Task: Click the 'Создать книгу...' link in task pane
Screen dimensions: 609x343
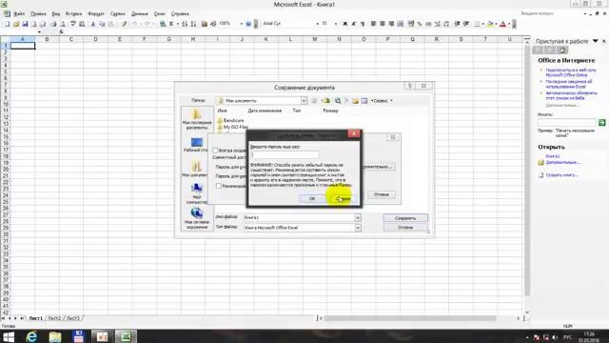Action: point(562,175)
